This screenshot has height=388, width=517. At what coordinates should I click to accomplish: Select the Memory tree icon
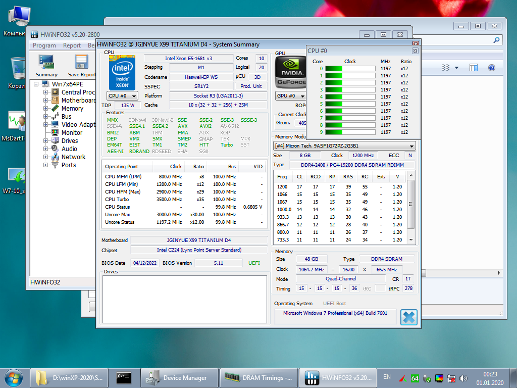55,108
